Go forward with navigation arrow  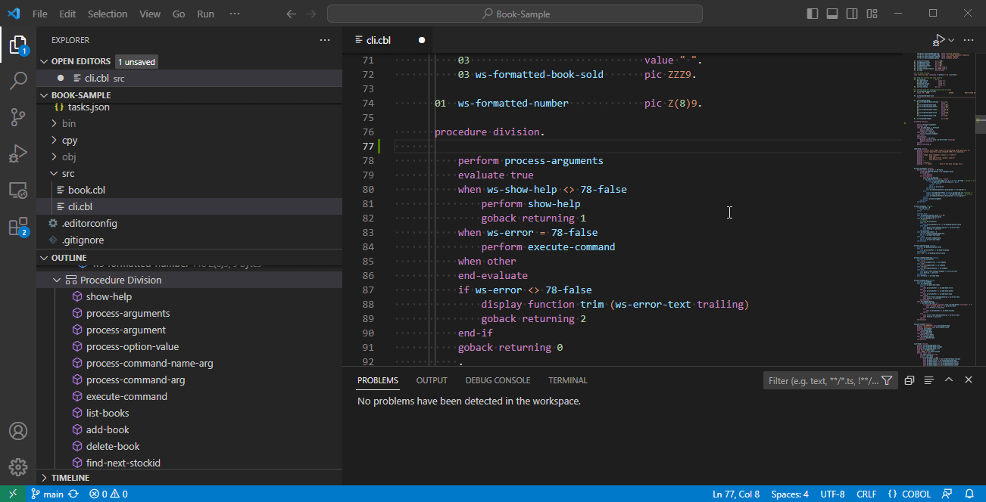[x=311, y=14]
